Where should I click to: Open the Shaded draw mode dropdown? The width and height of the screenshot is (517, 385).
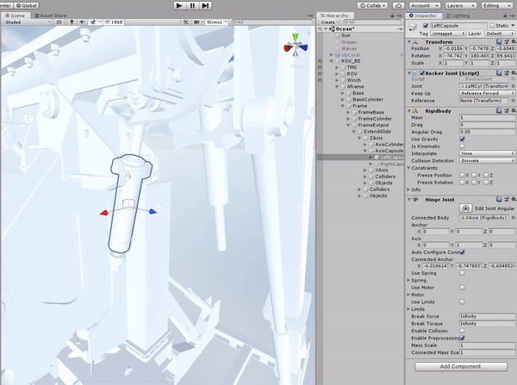point(28,22)
